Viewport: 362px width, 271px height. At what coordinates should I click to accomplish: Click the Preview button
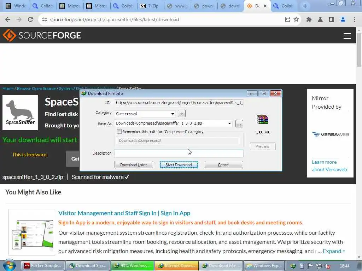coord(263,146)
